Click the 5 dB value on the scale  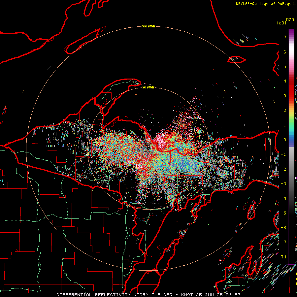[x=285, y=66]
